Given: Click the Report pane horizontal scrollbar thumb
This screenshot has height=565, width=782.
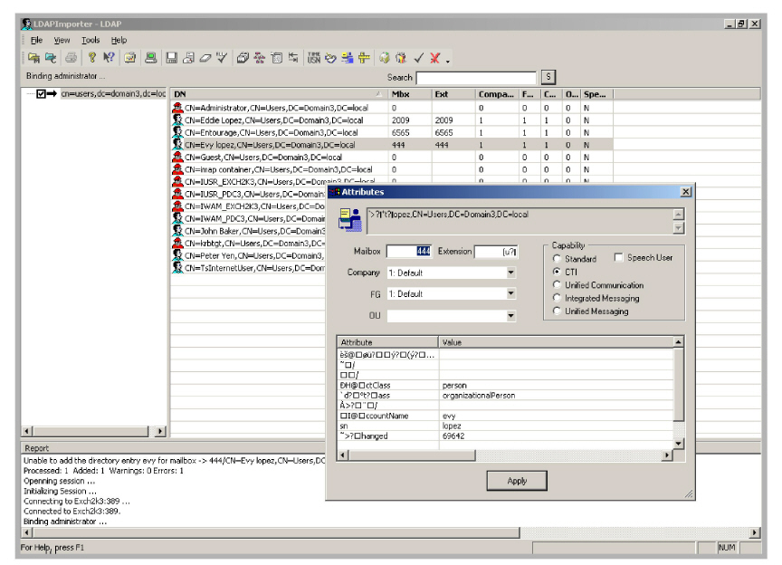Looking at the screenshot, I should (x=276, y=533).
